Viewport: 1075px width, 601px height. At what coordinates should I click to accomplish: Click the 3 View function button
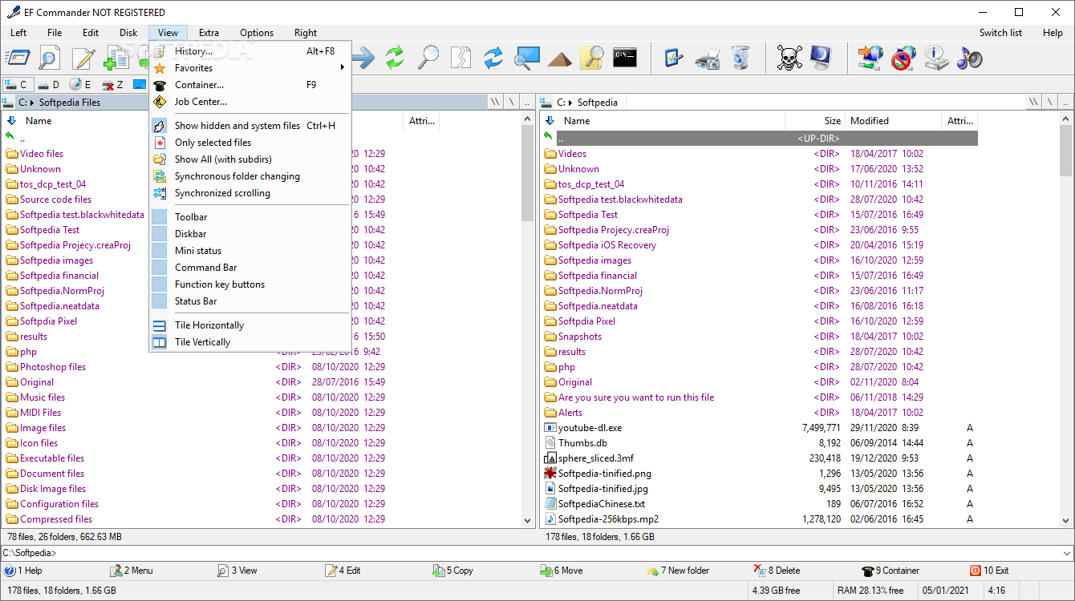click(x=237, y=571)
